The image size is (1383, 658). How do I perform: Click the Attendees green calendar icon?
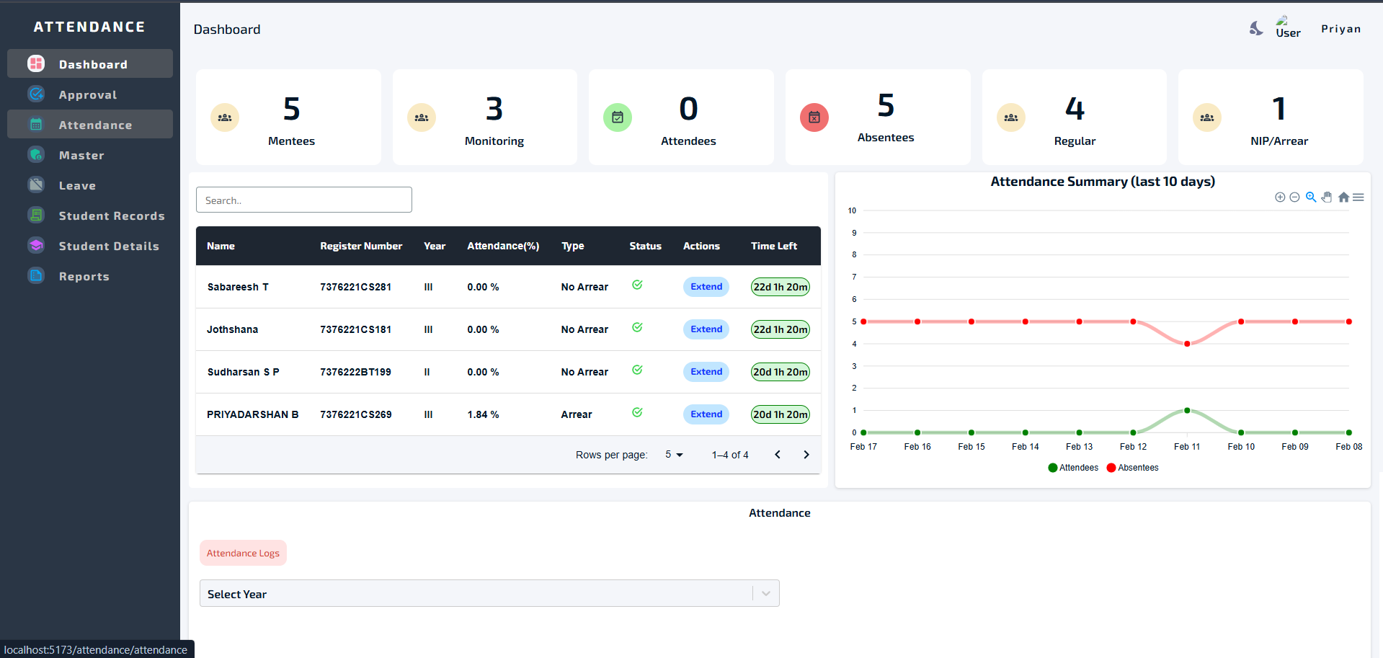click(618, 117)
